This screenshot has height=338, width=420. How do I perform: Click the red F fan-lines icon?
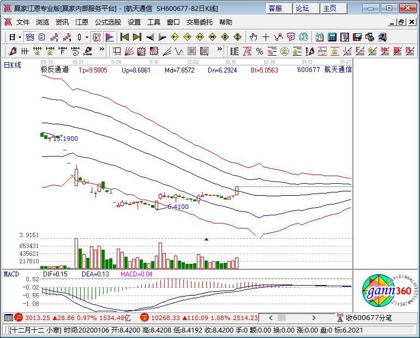pos(360,51)
